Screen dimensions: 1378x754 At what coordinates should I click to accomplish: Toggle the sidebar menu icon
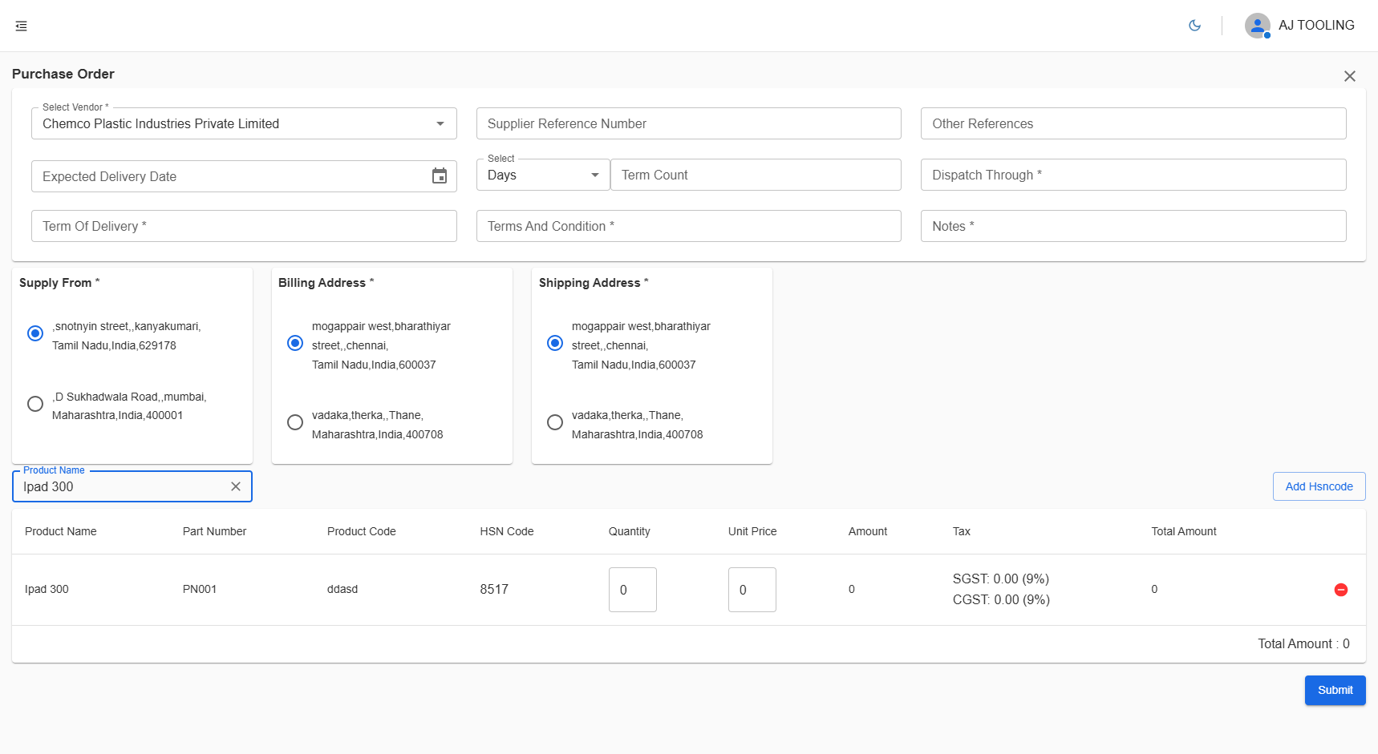pos(22,26)
